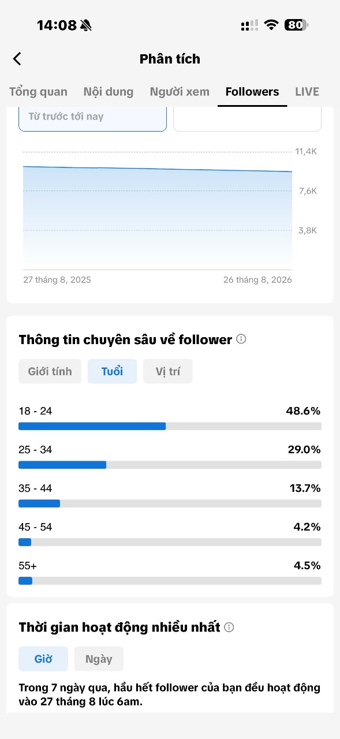The image size is (340, 739).
Task: Select the Tuổi filter chip
Action: [x=112, y=371]
